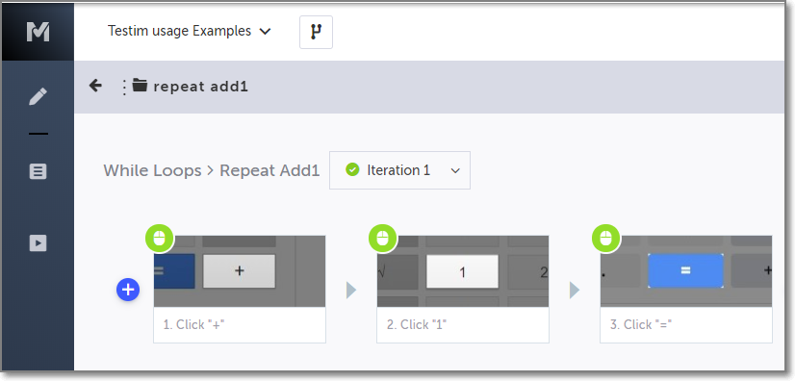Expand the Iteration 1 dropdown

[399, 170]
